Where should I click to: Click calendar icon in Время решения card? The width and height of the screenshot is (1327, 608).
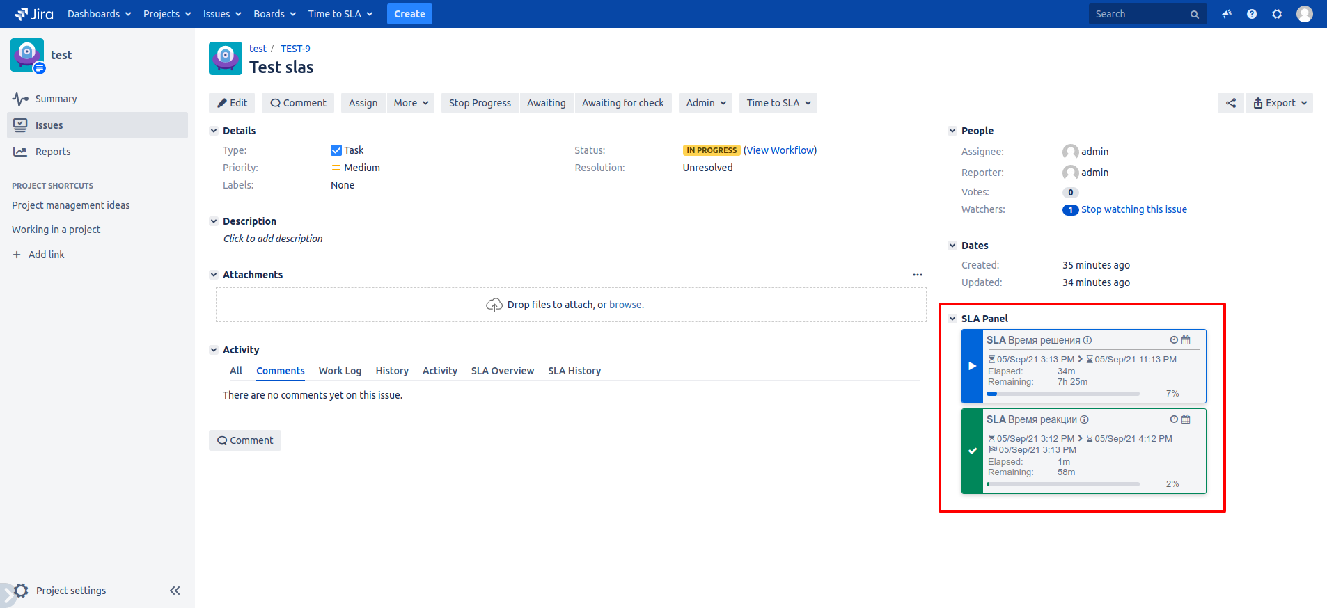click(x=1186, y=340)
